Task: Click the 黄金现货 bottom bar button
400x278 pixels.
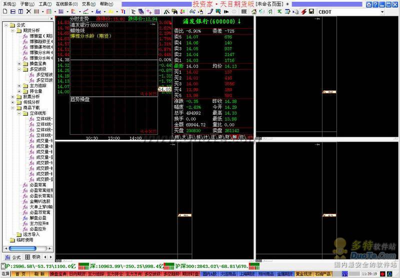Action: (303, 274)
